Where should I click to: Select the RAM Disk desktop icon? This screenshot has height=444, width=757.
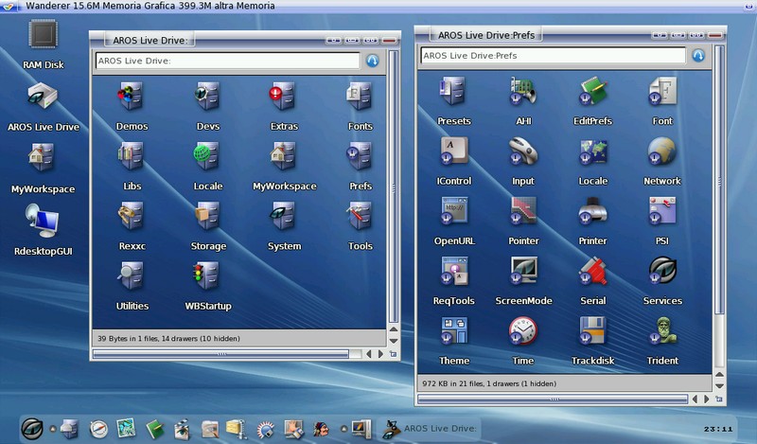(43, 34)
